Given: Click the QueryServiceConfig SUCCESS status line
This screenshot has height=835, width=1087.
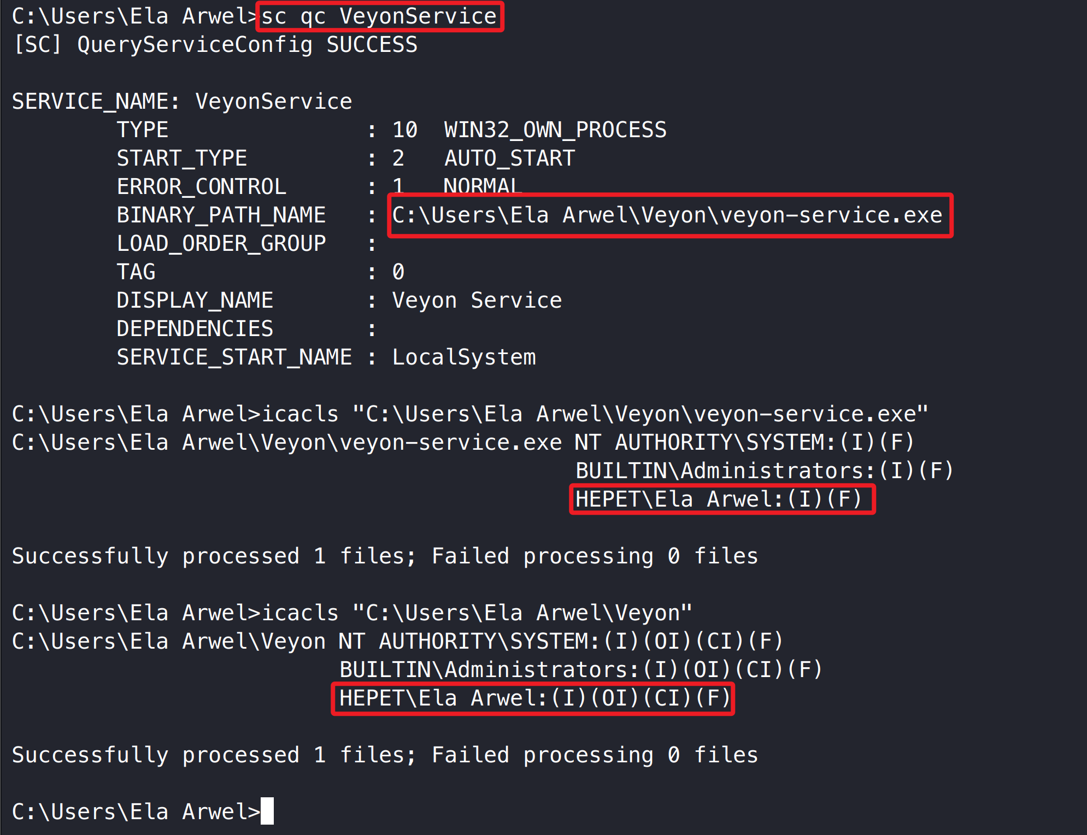Looking at the screenshot, I should [215, 45].
